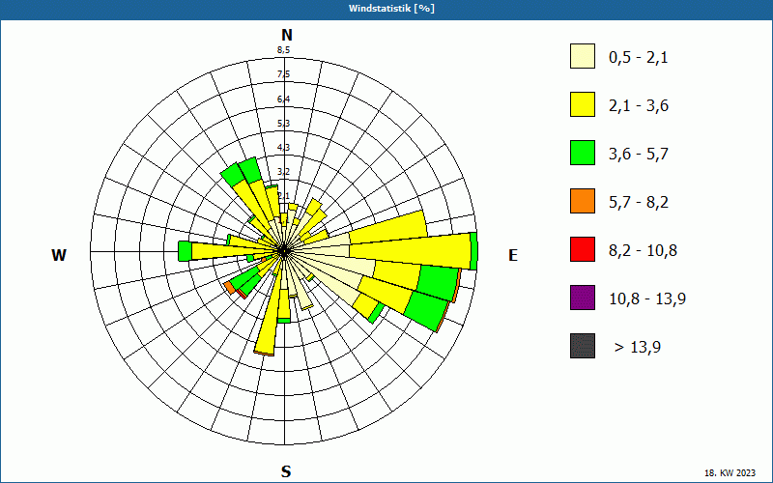The height and width of the screenshot is (483, 773).
Task: Click the E compass label
Action: [513, 255]
